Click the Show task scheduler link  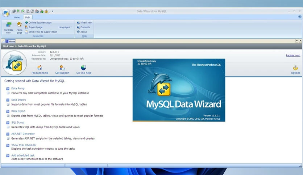coord(24,145)
